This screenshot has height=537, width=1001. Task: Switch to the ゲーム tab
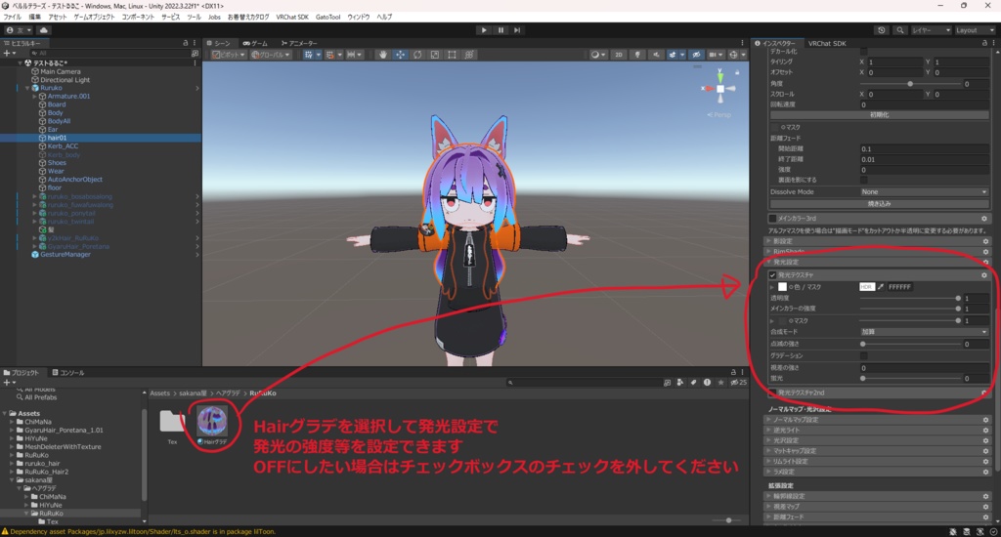tap(255, 43)
